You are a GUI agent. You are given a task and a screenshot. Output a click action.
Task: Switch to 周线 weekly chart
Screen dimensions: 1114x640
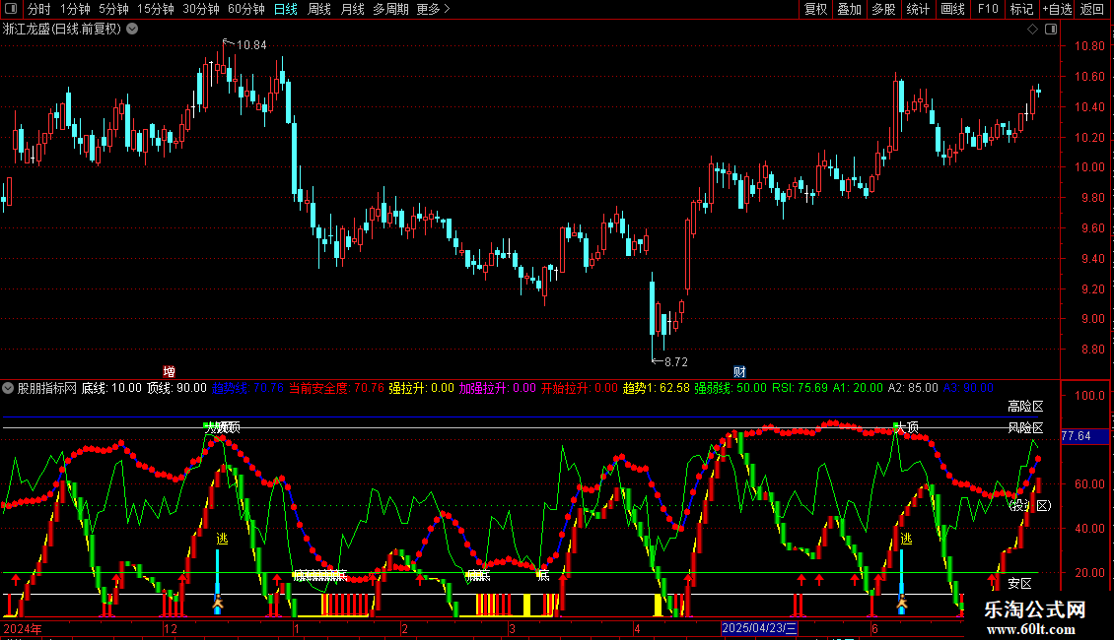pyautogui.click(x=319, y=9)
